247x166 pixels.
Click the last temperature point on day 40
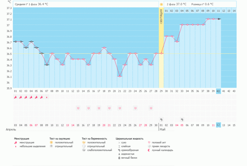click(x=219, y=19)
